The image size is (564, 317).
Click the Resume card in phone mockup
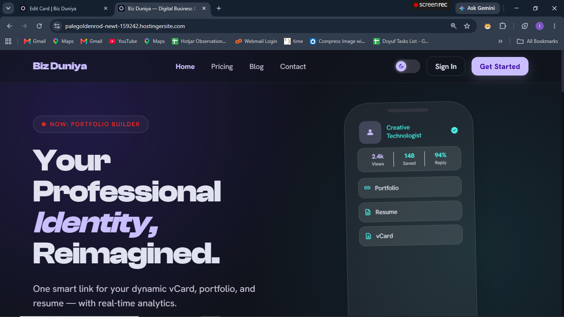click(410, 211)
